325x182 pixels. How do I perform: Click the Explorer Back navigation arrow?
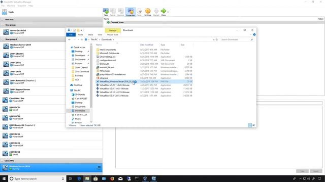click(70, 39)
